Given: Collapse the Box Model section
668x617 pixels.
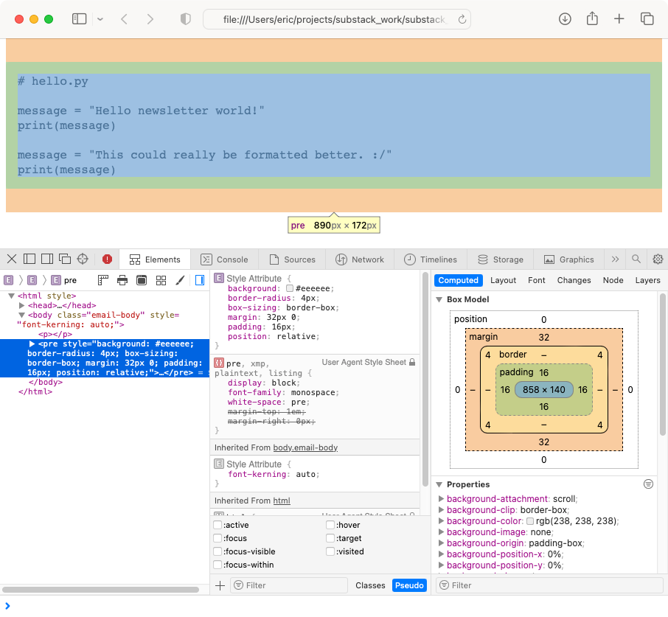Looking at the screenshot, I should tap(440, 299).
